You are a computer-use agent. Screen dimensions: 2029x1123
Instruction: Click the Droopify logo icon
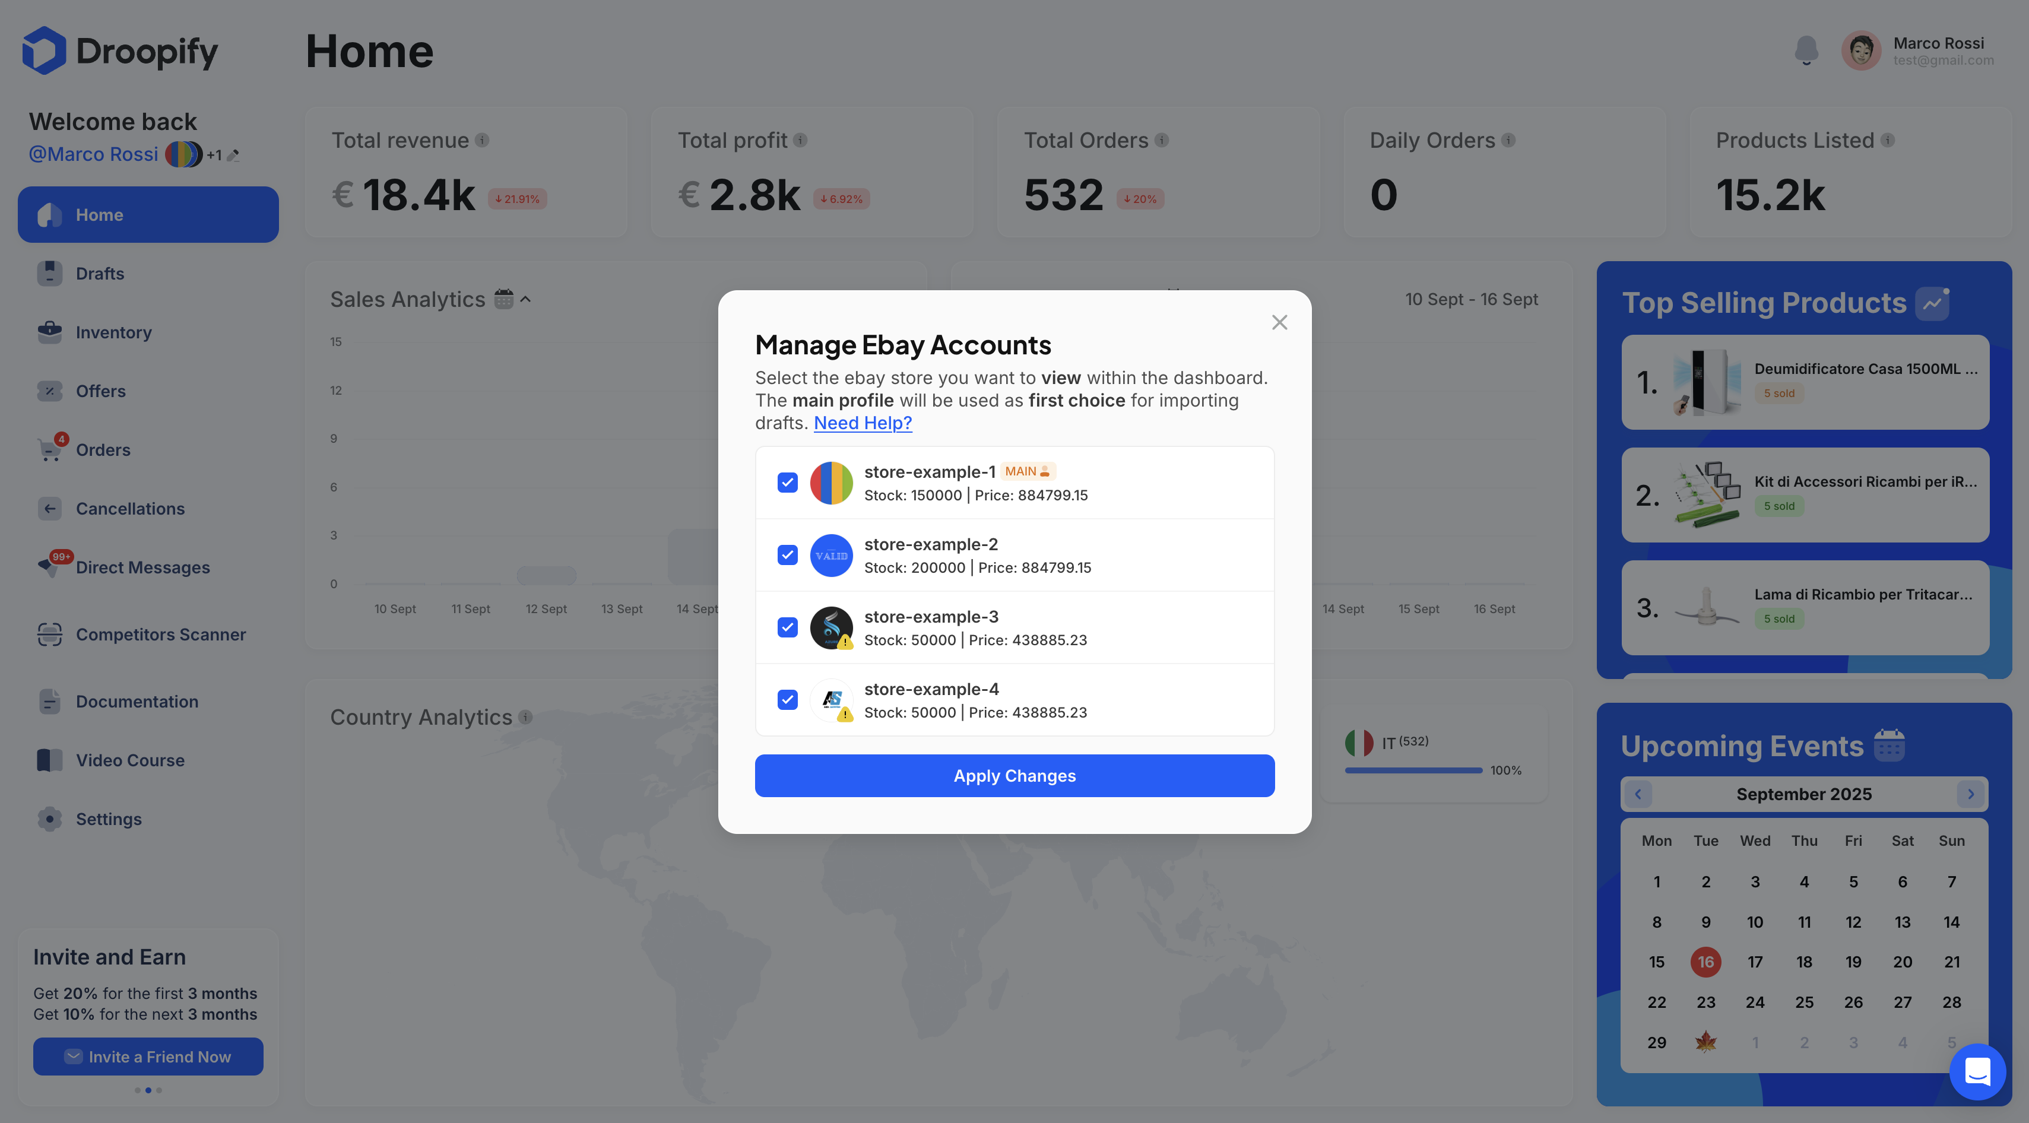44,51
